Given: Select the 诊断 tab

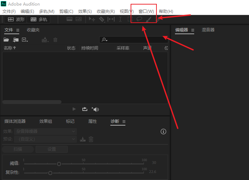Looking at the screenshot, I should click(x=115, y=121).
